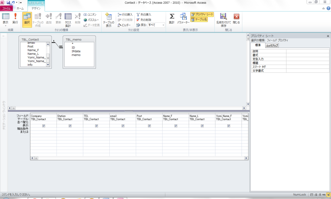
Task: Click the 標題 caption property field
Action: [x=308, y=63]
